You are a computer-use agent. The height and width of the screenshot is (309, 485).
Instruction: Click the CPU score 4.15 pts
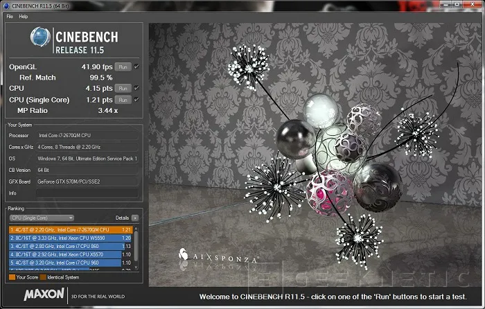coord(99,88)
